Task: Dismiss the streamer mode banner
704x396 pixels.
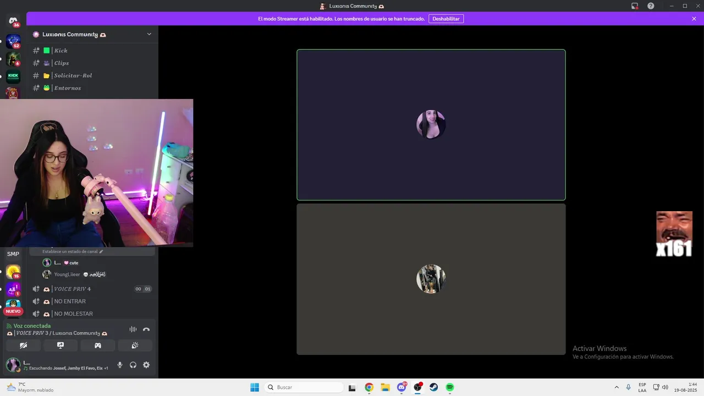Action: (694, 19)
